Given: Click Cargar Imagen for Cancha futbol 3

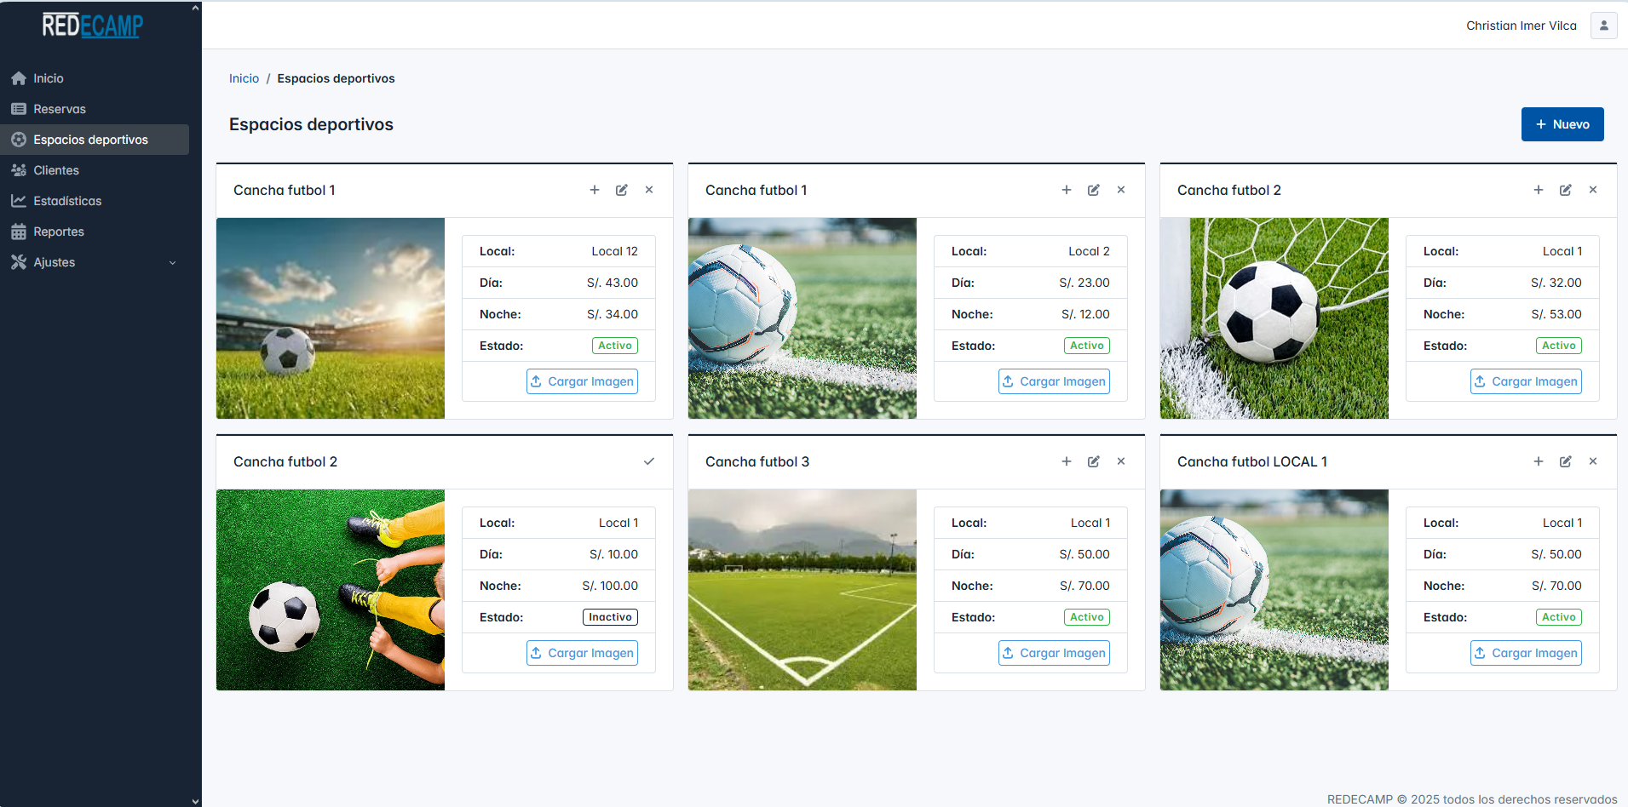Looking at the screenshot, I should point(1054,653).
